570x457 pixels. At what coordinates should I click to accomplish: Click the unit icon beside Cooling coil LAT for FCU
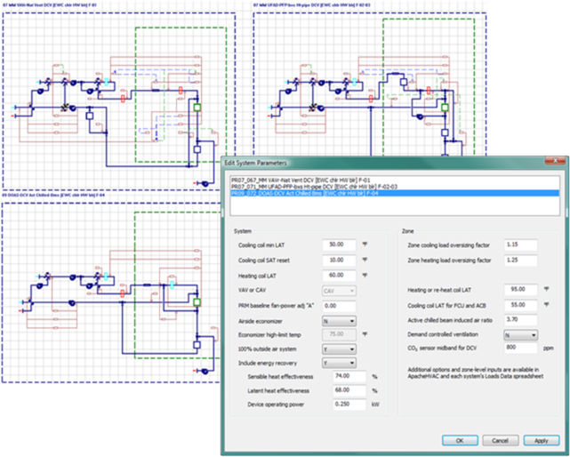pyautogui.click(x=545, y=304)
